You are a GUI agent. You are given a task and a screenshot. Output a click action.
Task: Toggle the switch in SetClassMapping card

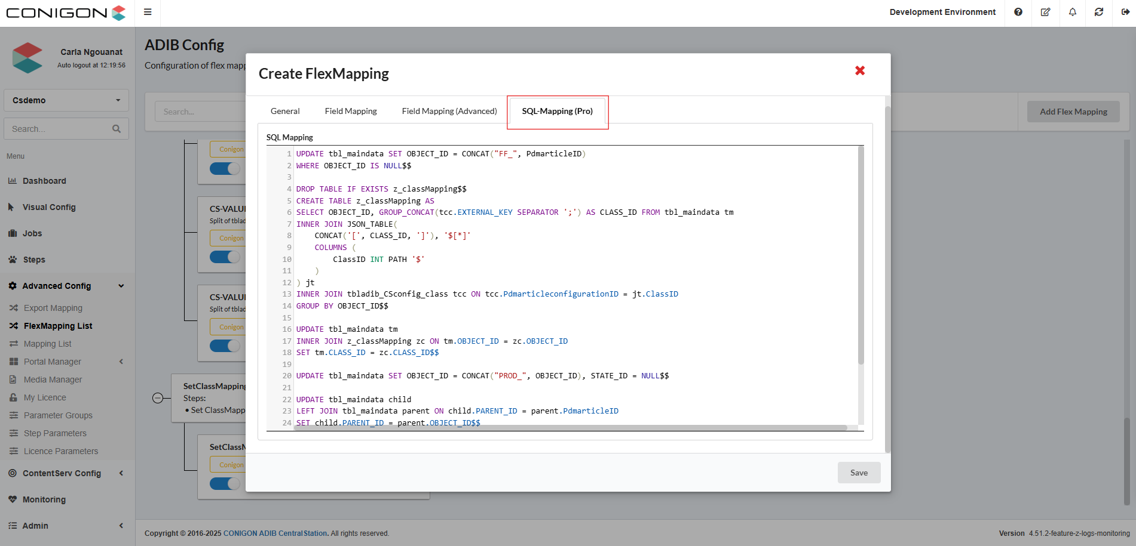coord(225,483)
